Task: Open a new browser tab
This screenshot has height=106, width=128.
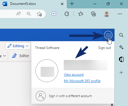Action: coord(72,4)
